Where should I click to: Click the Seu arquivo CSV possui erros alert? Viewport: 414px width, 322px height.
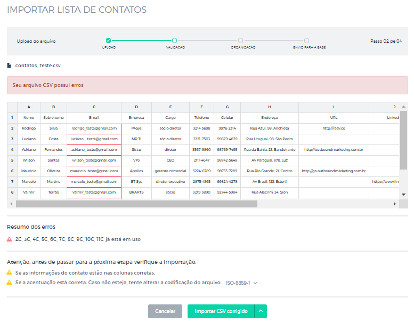[207, 85]
